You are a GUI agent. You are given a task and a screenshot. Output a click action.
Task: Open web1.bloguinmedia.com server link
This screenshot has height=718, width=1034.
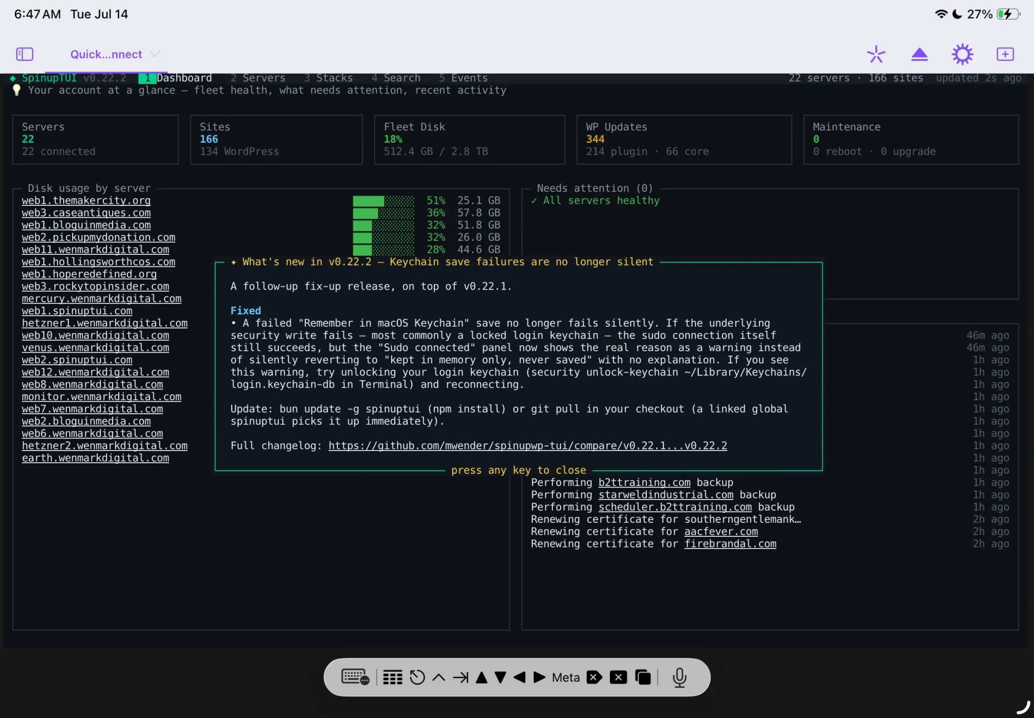[86, 225]
